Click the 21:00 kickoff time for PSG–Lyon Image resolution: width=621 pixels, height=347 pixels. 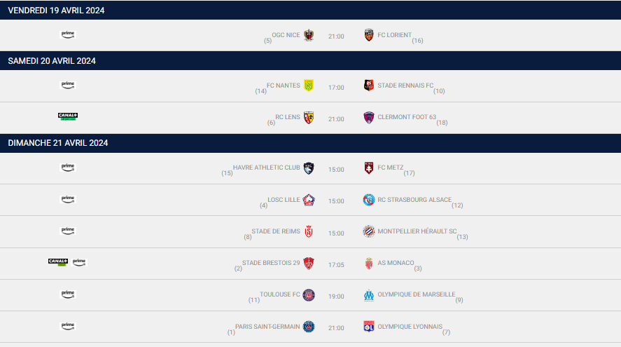[x=336, y=328]
